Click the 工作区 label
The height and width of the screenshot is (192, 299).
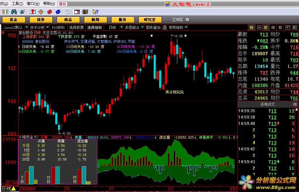178,19
